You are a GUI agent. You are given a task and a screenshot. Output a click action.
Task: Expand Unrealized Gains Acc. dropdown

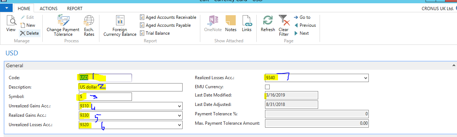point(179,106)
